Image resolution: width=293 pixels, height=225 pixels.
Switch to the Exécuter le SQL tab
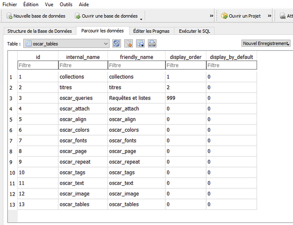[x=194, y=31]
